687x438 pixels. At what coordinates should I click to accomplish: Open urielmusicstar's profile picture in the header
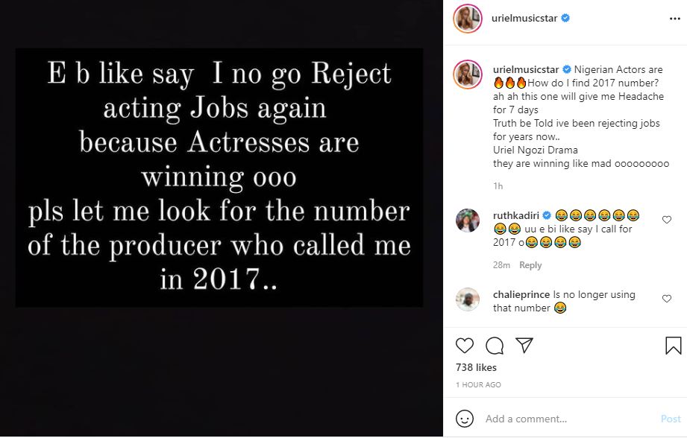tap(466, 16)
